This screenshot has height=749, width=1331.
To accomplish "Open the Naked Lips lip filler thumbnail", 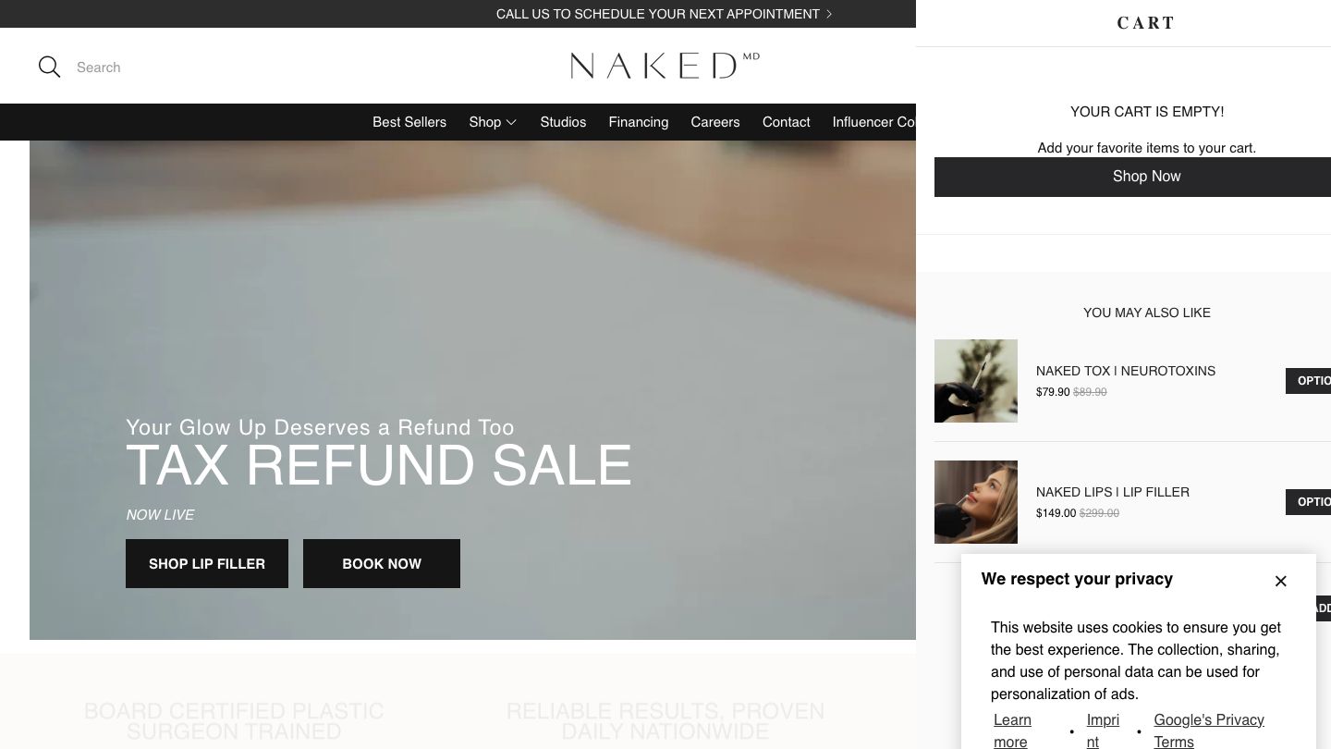I will click(x=976, y=502).
